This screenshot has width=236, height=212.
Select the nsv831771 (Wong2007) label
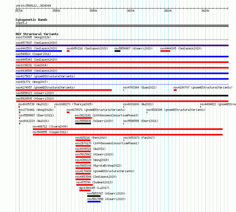tap(32, 82)
